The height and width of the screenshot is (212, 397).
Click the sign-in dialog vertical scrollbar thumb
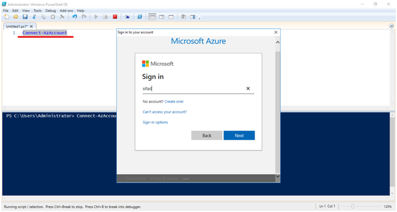(278, 112)
